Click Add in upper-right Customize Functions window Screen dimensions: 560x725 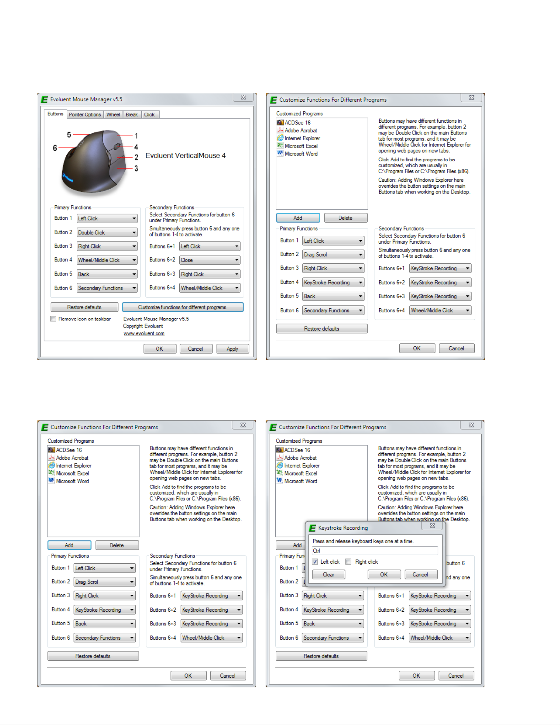tap(298, 218)
